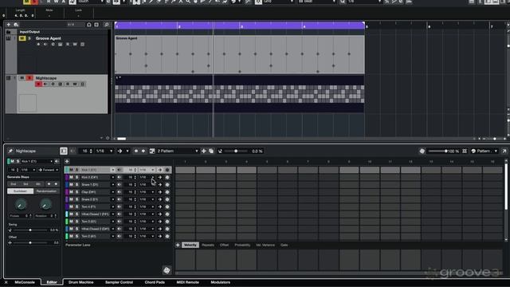Open the 2 Pattern dropdown

[x=178, y=151]
